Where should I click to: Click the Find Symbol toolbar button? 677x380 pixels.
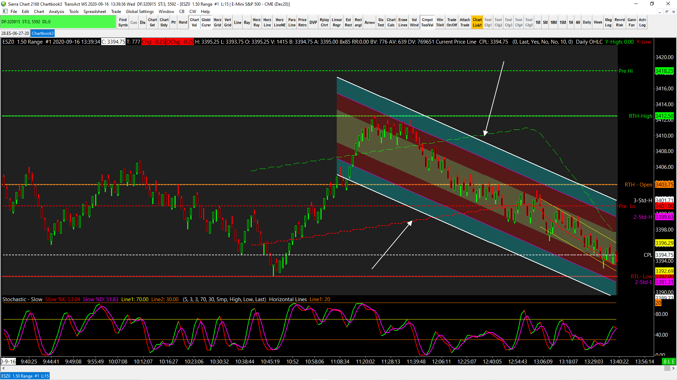(123, 22)
